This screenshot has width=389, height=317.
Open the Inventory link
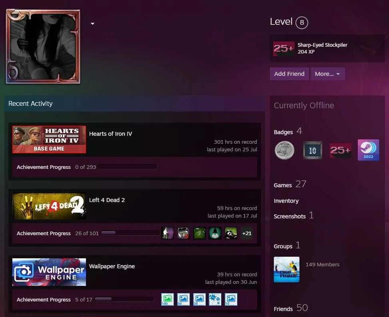click(286, 201)
